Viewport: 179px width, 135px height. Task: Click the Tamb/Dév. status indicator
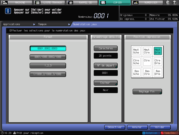(x=169, y=133)
